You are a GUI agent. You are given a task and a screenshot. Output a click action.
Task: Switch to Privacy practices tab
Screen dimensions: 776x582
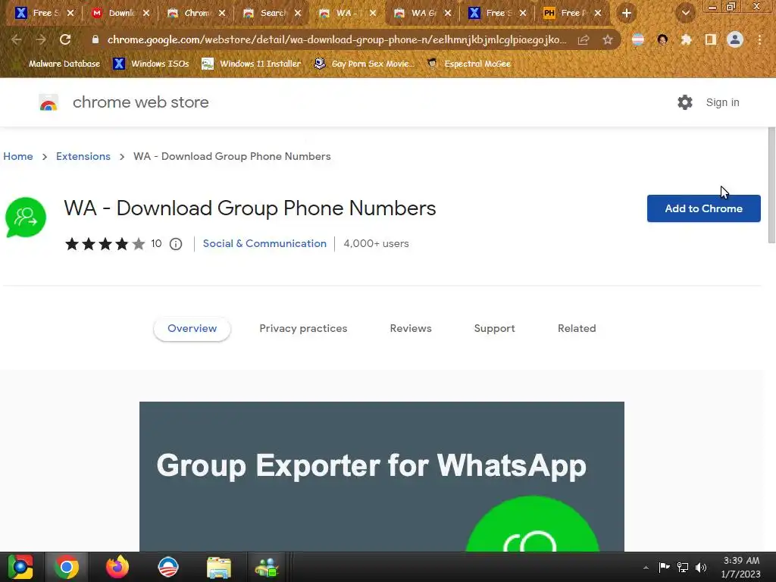(303, 329)
